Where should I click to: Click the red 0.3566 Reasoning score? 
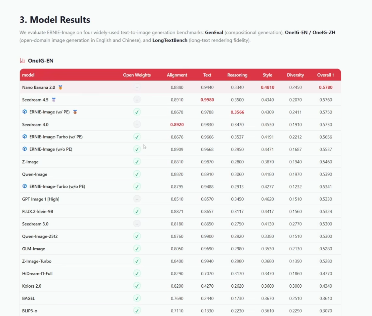click(x=237, y=112)
